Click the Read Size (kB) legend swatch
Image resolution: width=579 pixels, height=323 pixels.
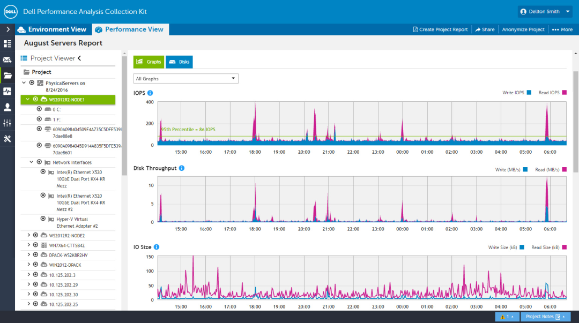564,247
